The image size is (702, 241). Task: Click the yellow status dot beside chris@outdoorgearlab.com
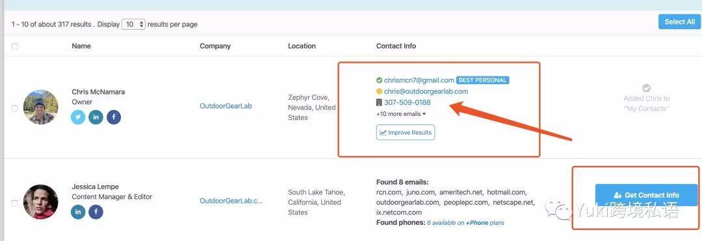point(379,91)
